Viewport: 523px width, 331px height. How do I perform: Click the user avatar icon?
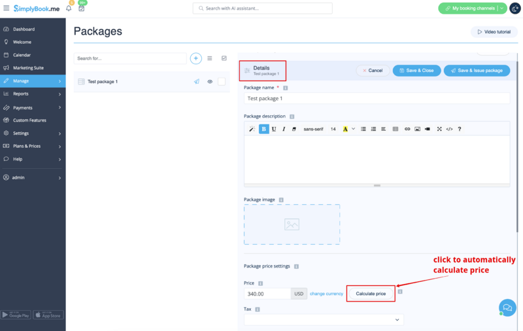point(515,9)
